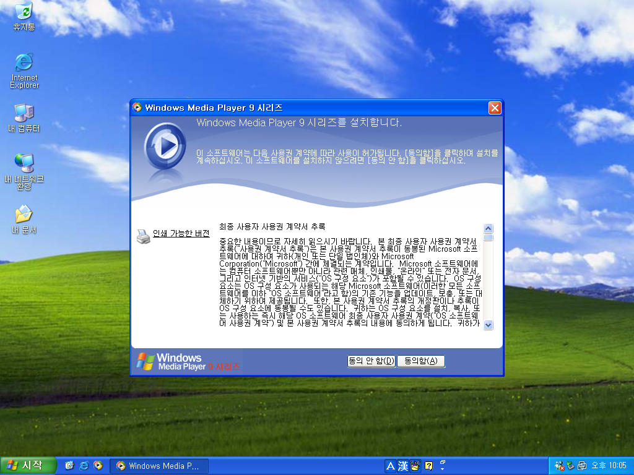Click the Show Desktop quick launch icon
This screenshot has height=475, width=634.
tap(69, 466)
